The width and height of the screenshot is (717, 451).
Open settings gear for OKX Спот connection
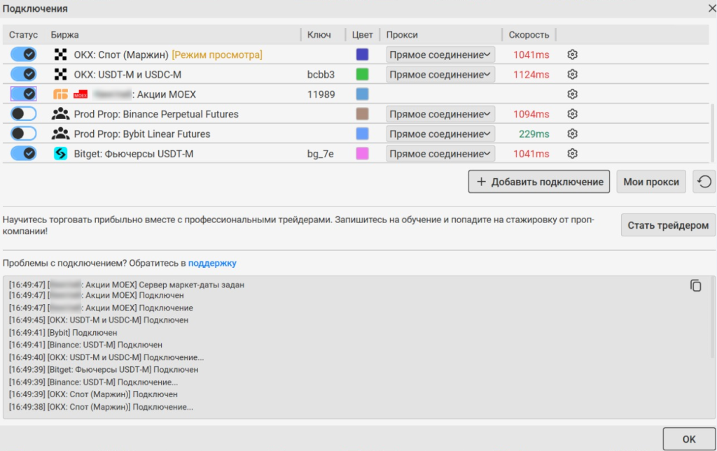(x=572, y=55)
